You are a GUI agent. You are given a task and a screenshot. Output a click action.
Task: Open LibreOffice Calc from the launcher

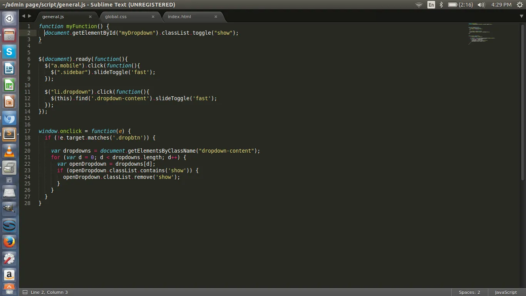[9, 85]
